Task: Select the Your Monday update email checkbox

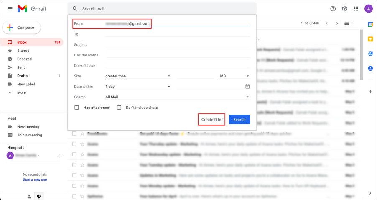Action: (74, 186)
